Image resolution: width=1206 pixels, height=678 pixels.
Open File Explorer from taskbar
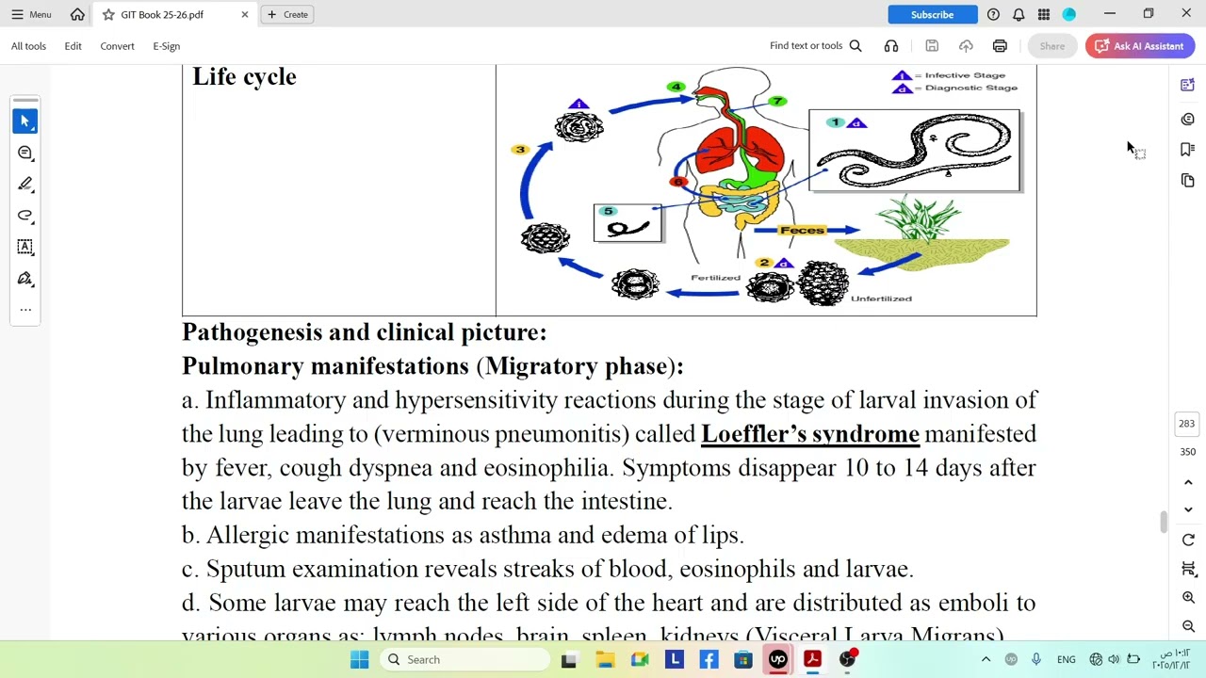[x=604, y=659]
